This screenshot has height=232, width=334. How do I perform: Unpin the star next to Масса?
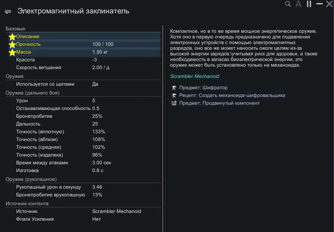pos(12,52)
